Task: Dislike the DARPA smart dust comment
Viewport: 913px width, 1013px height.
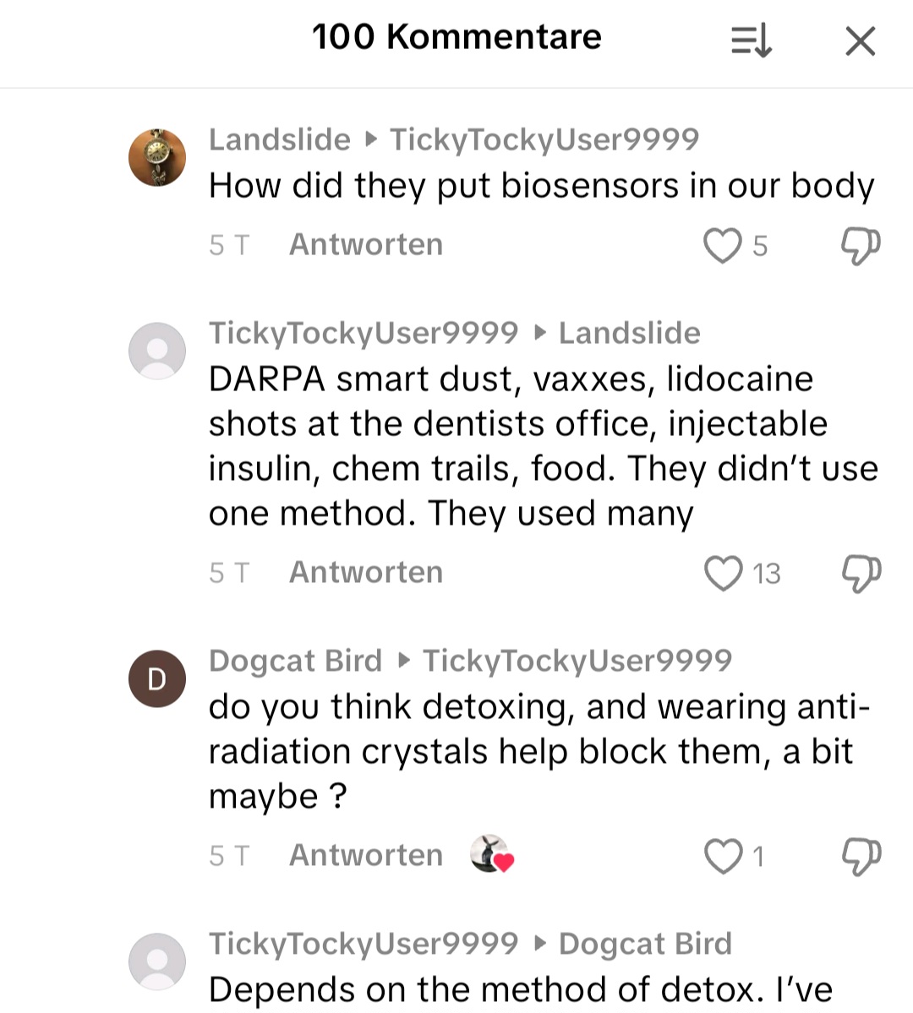Action: pyautogui.click(x=860, y=573)
